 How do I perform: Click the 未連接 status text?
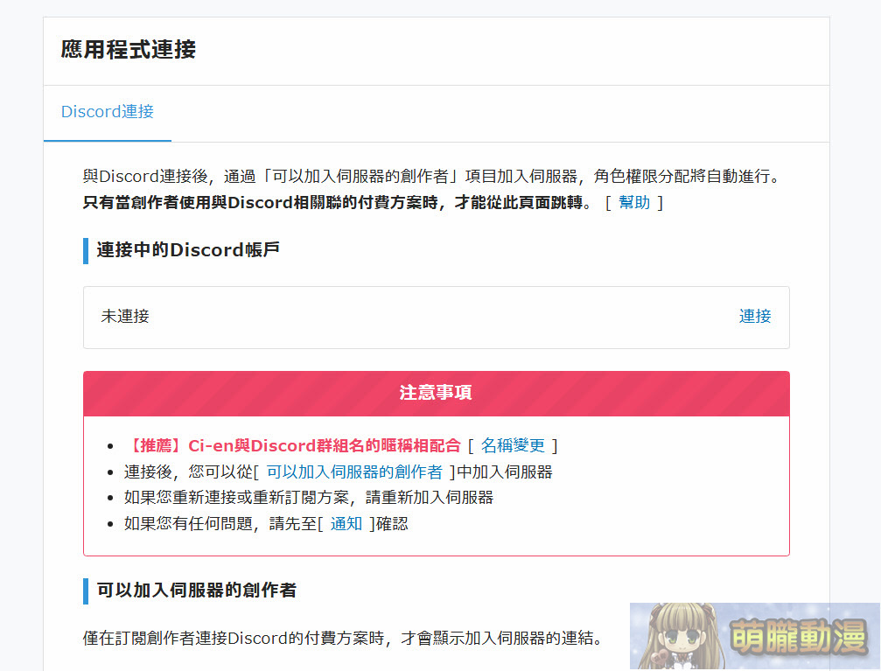coord(125,316)
